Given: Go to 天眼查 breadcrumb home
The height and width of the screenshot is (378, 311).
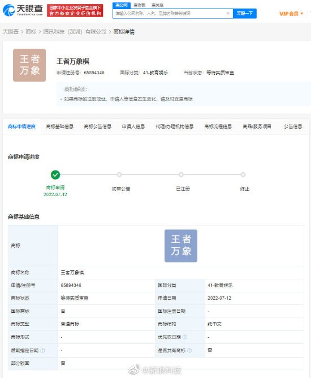Looking at the screenshot, I should [x=11, y=32].
